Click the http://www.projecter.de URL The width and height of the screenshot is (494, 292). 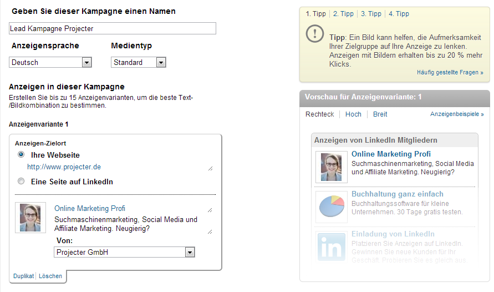click(x=64, y=167)
